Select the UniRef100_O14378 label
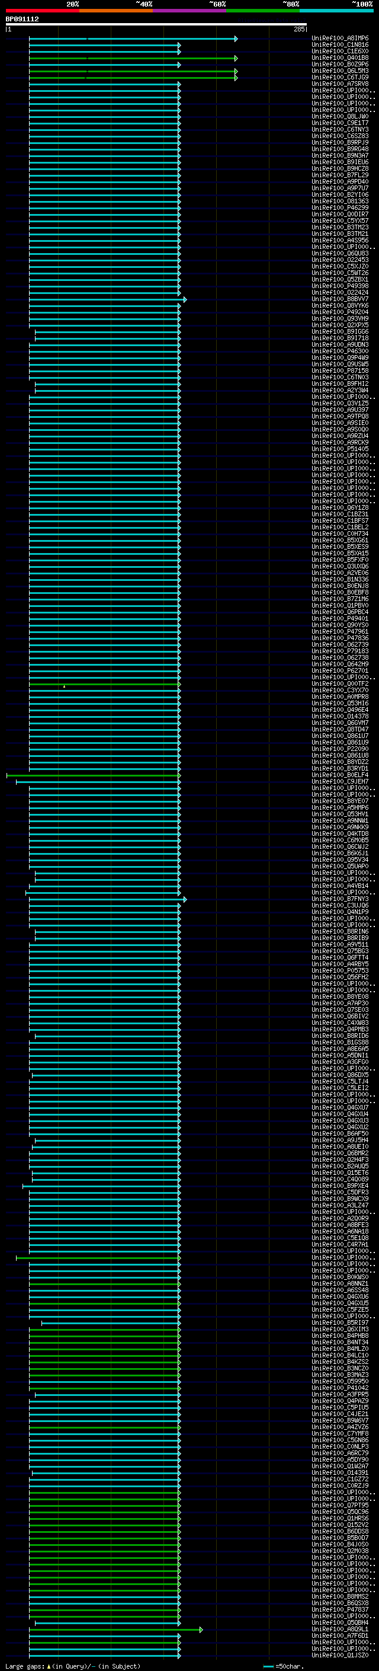379x1671 pixels. pos(340,716)
